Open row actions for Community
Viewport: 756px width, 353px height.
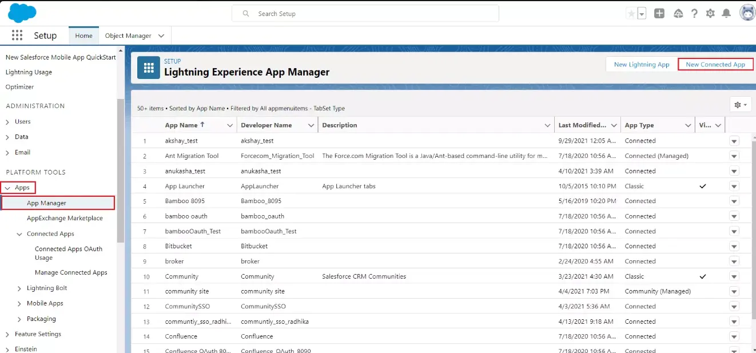coord(734,276)
